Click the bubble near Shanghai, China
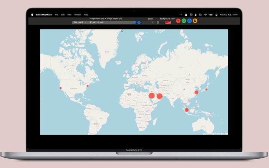The height and width of the screenshot is (168, 269). pyautogui.click(x=196, y=92)
